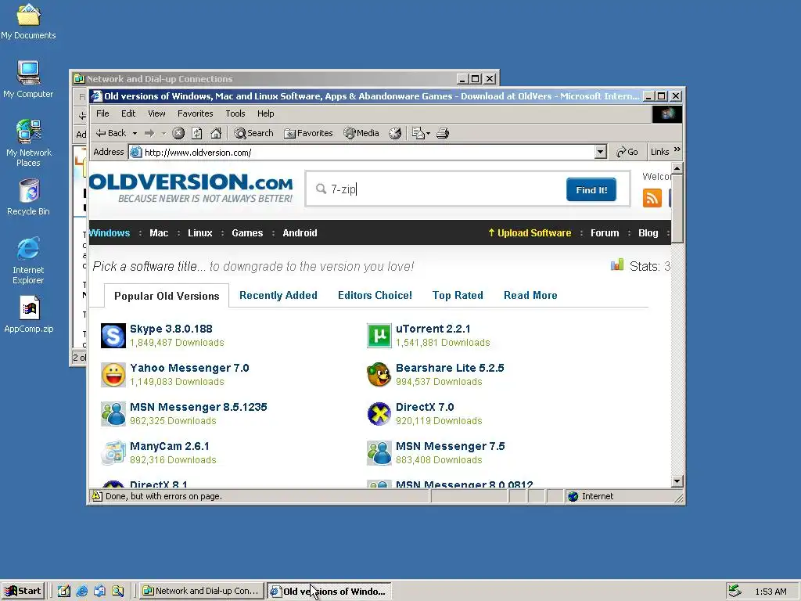Select the Recycle Bin desktop icon

pos(29,197)
